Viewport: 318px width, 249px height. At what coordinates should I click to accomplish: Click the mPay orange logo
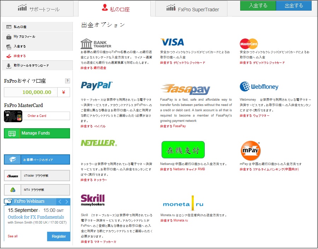(250, 150)
